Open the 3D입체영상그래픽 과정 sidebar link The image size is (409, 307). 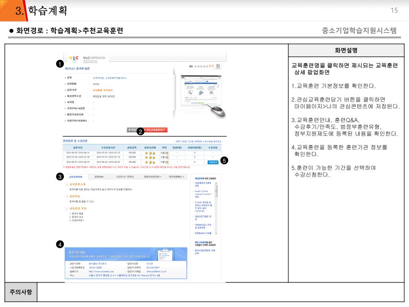tap(203, 184)
